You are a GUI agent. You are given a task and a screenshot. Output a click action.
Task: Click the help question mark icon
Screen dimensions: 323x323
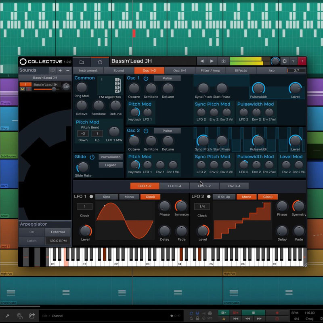coord(294,61)
